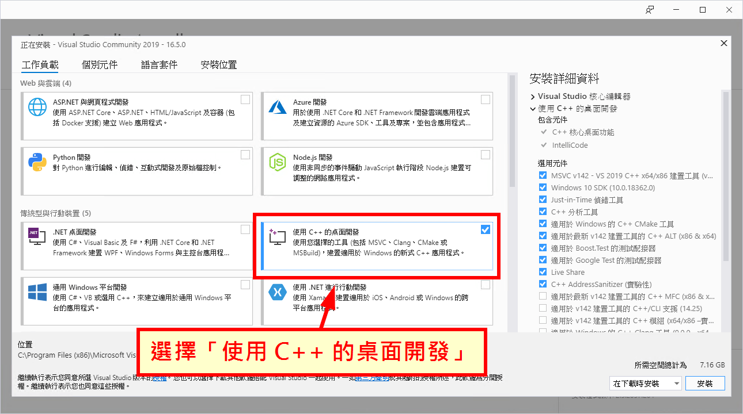The height and width of the screenshot is (414, 743).
Task: Check C++/CLI support (14.25) component
Action: tap(543, 308)
